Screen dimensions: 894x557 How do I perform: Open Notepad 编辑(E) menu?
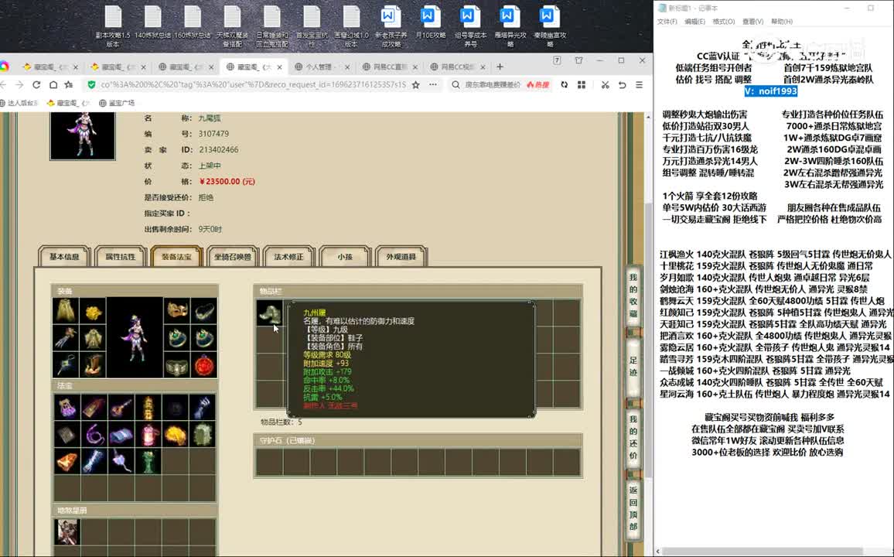[x=694, y=21]
